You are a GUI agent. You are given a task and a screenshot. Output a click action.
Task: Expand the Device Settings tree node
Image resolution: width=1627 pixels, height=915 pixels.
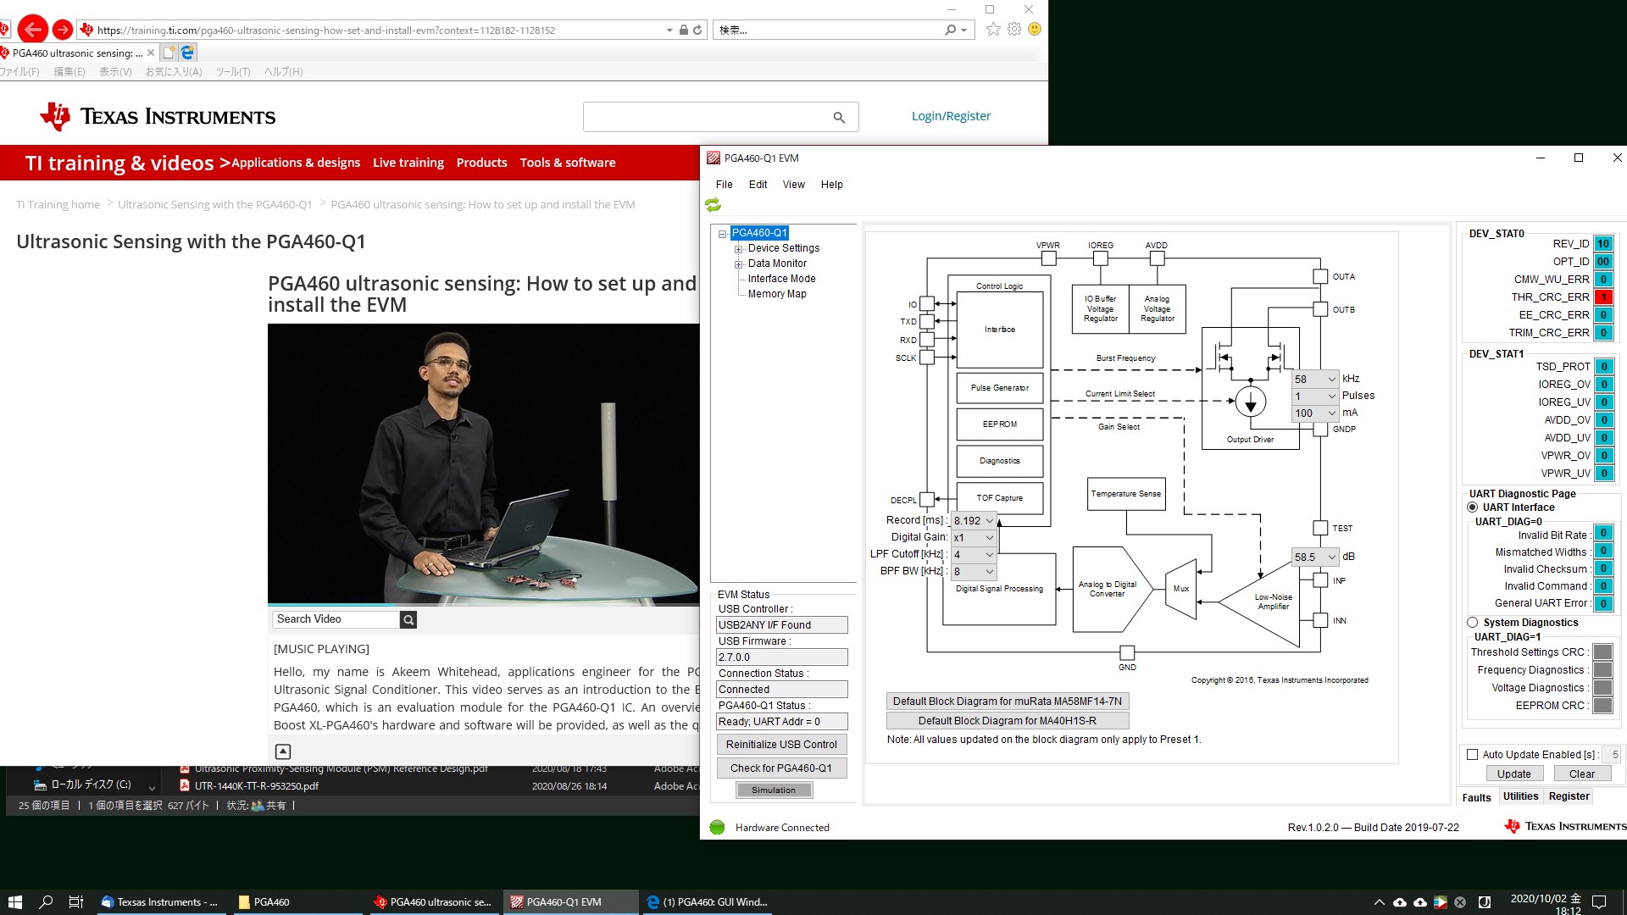(738, 249)
